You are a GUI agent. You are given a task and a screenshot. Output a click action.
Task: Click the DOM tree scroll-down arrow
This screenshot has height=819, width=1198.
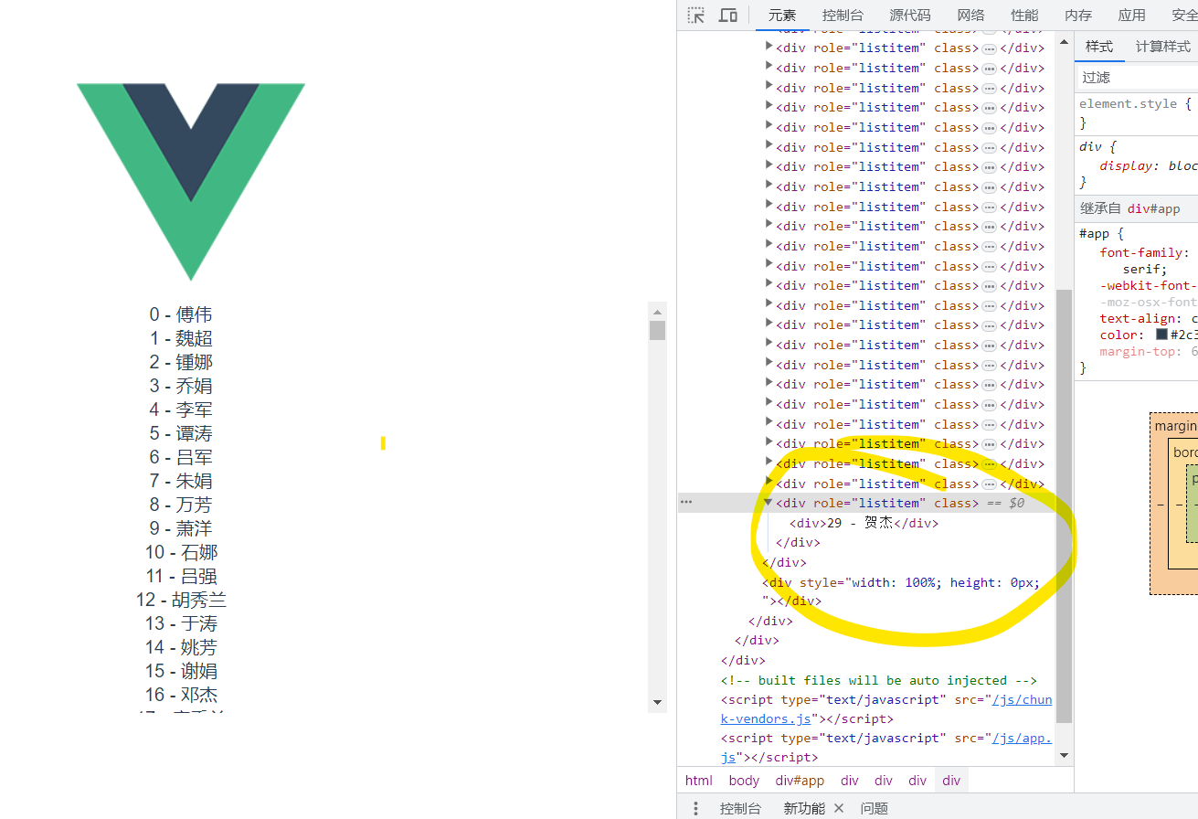[x=1064, y=755]
